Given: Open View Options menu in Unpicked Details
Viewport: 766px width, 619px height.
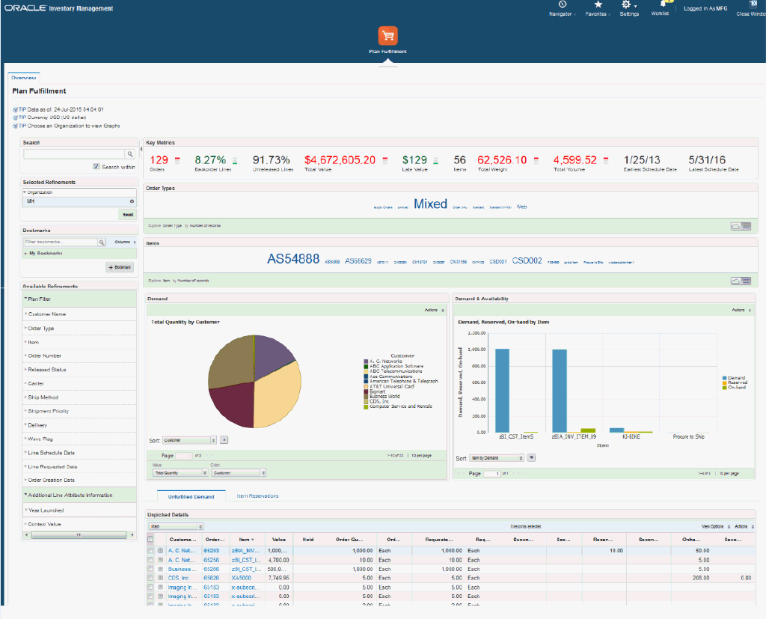Looking at the screenshot, I should (716, 527).
